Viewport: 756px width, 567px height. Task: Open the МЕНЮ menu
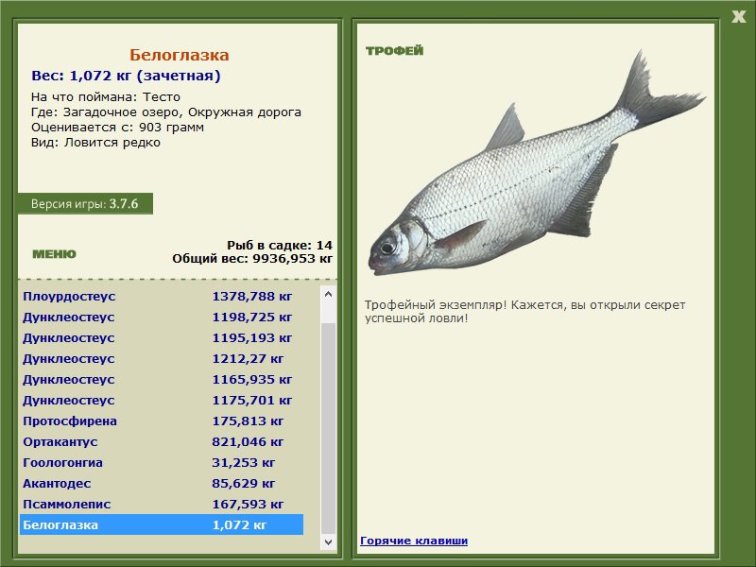54,254
